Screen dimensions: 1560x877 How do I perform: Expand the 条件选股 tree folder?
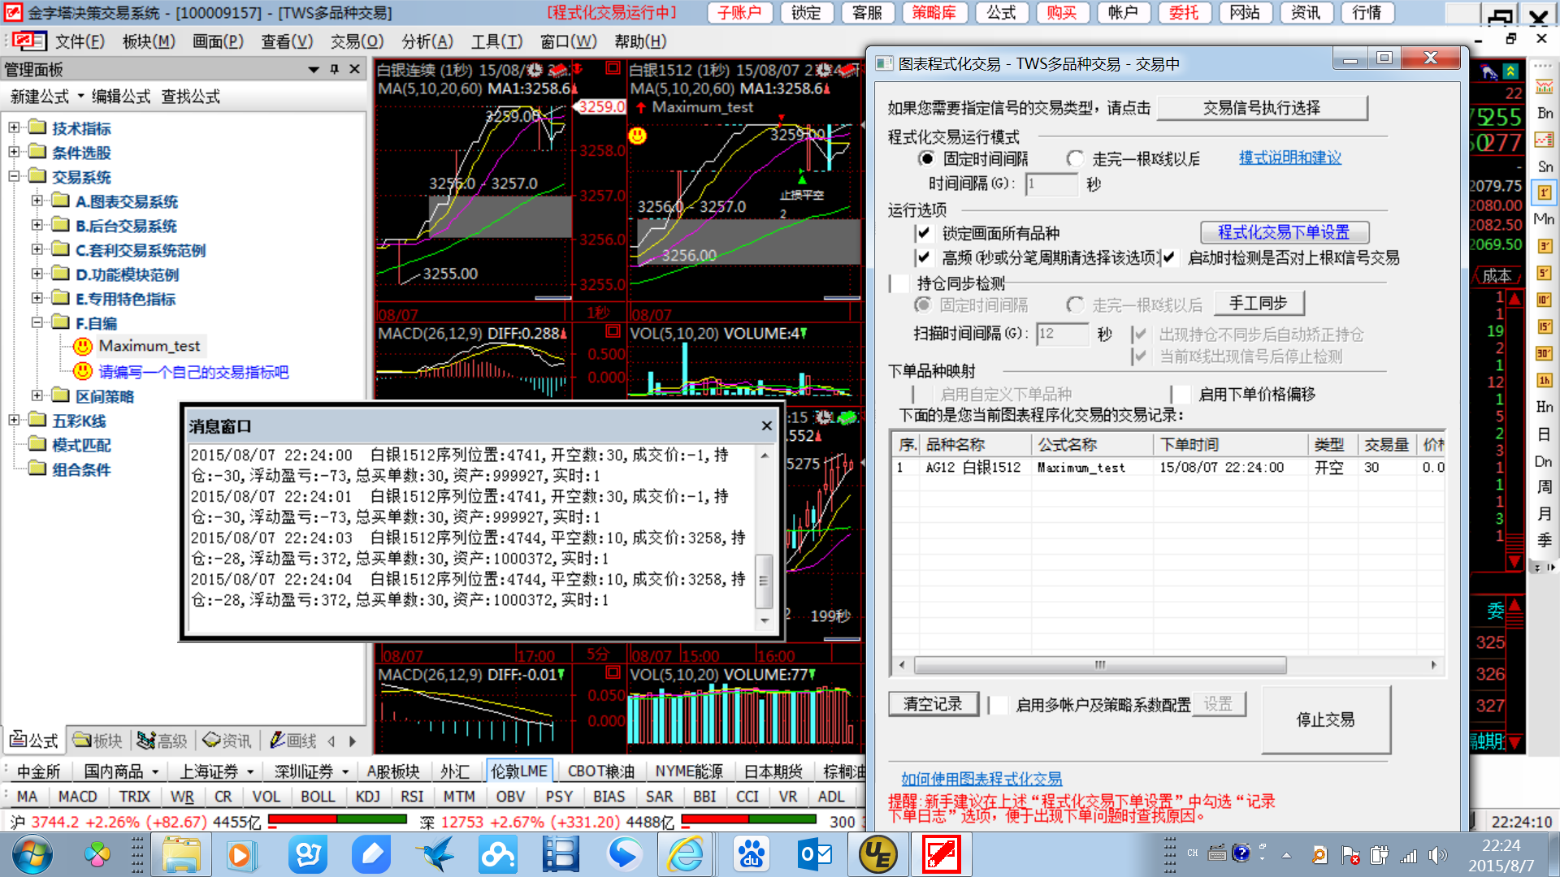pyautogui.click(x=14, y=152)
